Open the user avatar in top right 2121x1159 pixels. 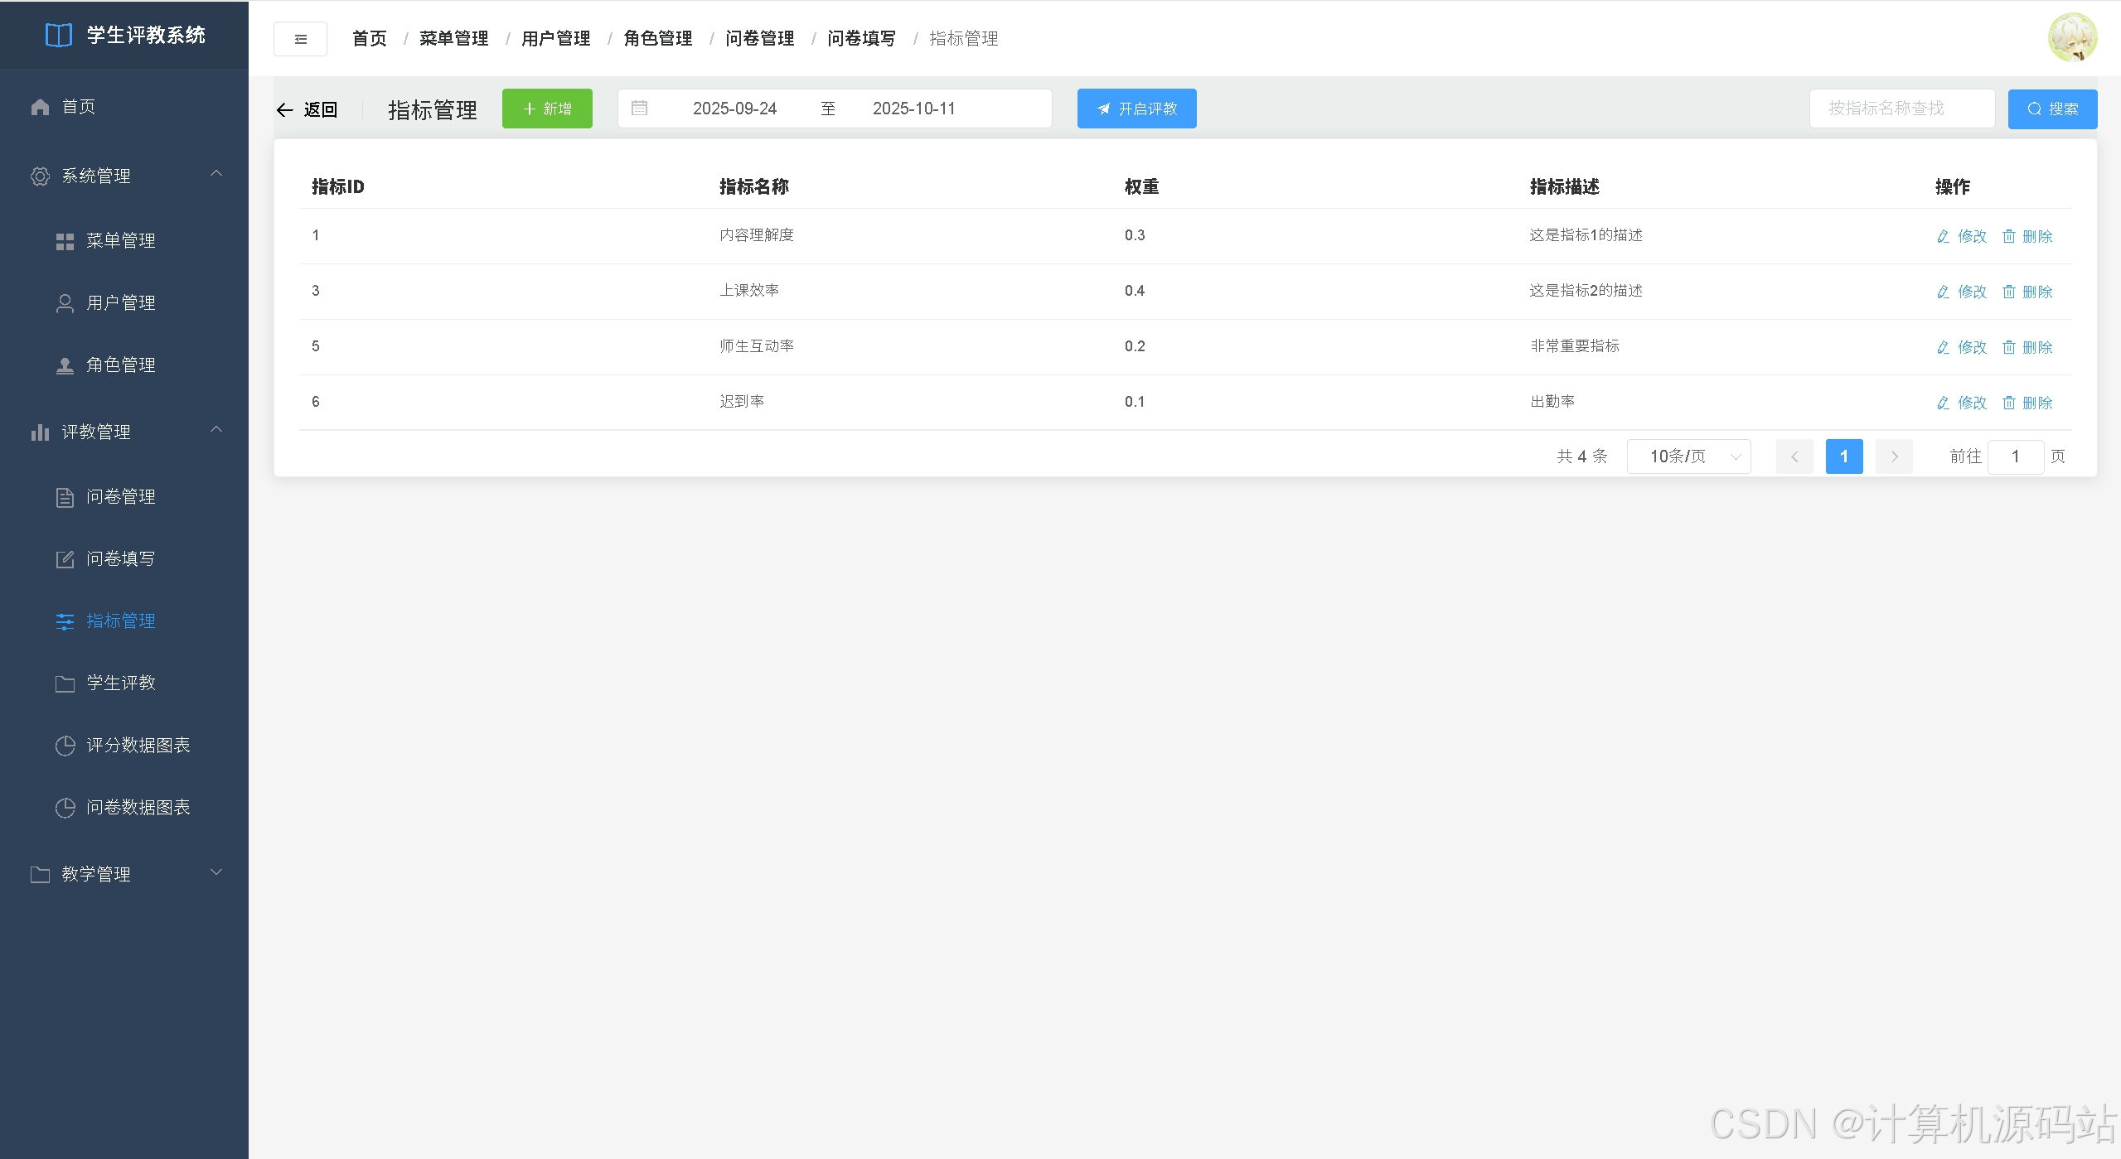[2072, 37]
